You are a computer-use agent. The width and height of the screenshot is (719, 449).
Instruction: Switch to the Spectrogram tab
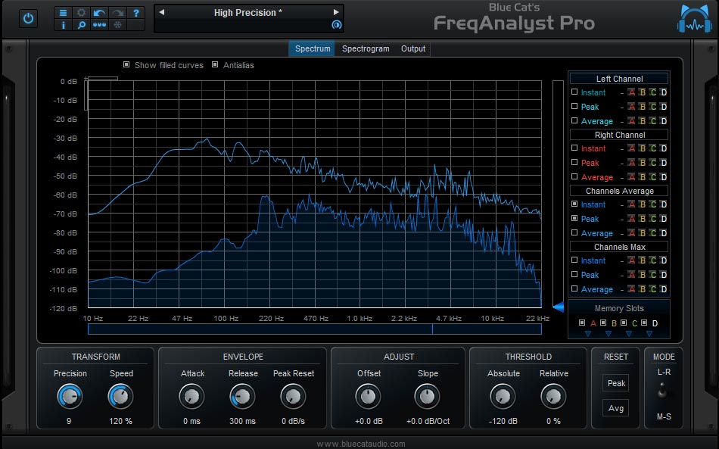point(366,48)
